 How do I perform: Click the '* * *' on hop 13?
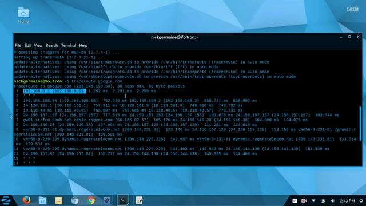[29, 159]
